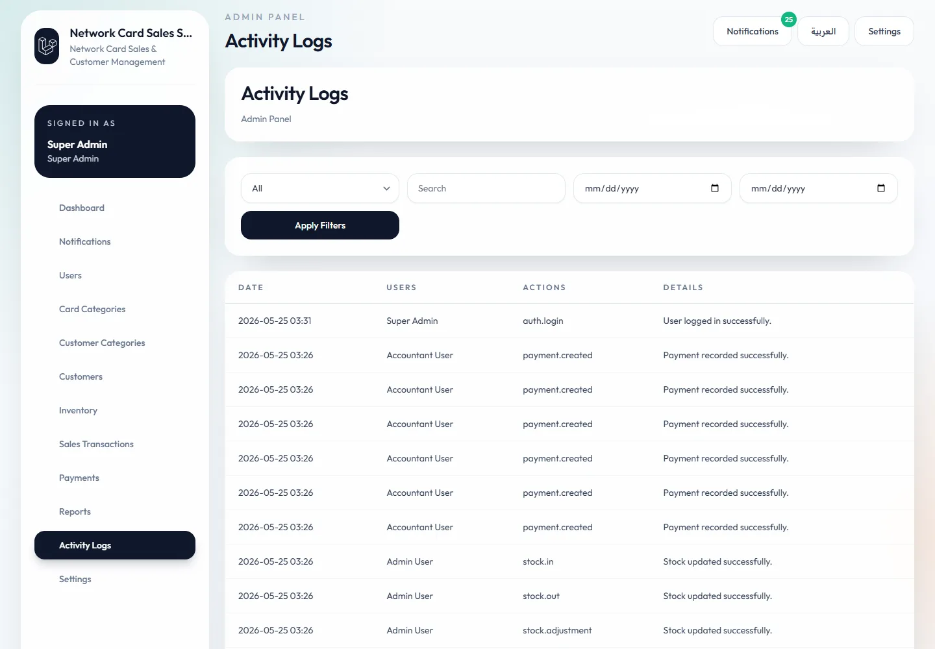Click 'Stock updated successfully.' in stock.in row
The width and height of the screenshot is (935, 649).
coord(717,561)
